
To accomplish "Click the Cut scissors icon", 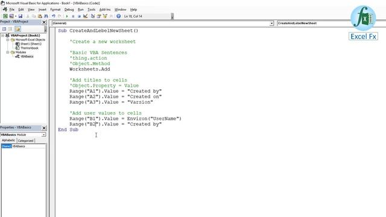I will (28, 16).
